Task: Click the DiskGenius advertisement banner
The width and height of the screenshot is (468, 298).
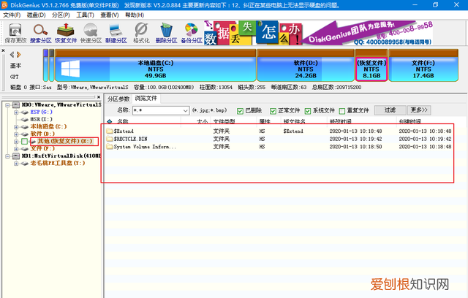Action: (319, 33)
